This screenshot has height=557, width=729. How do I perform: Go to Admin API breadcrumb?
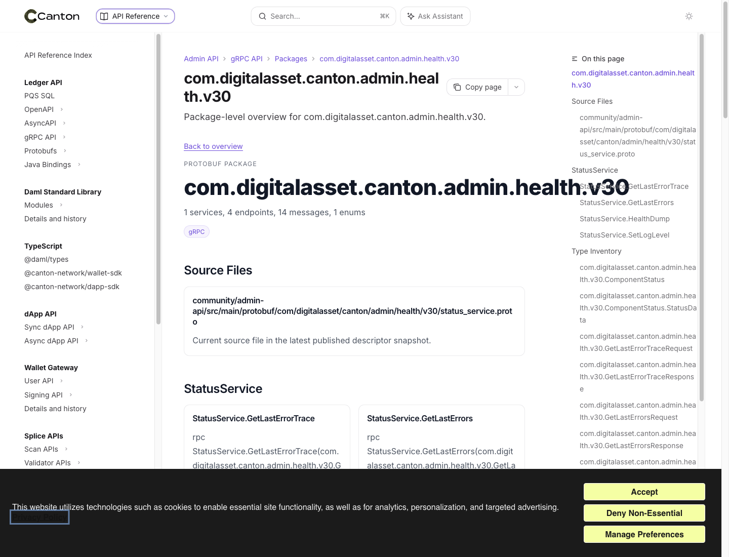(201, 59)
